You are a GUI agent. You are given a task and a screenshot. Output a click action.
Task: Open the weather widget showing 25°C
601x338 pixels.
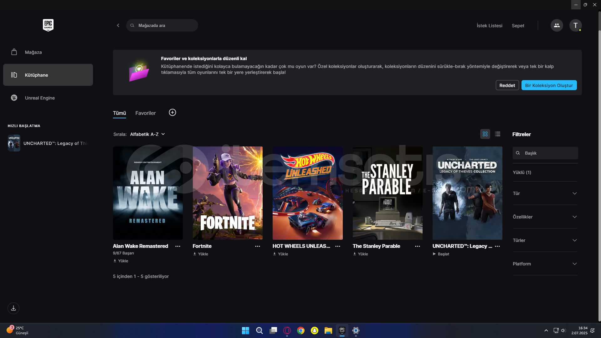[x=18, y=330]
